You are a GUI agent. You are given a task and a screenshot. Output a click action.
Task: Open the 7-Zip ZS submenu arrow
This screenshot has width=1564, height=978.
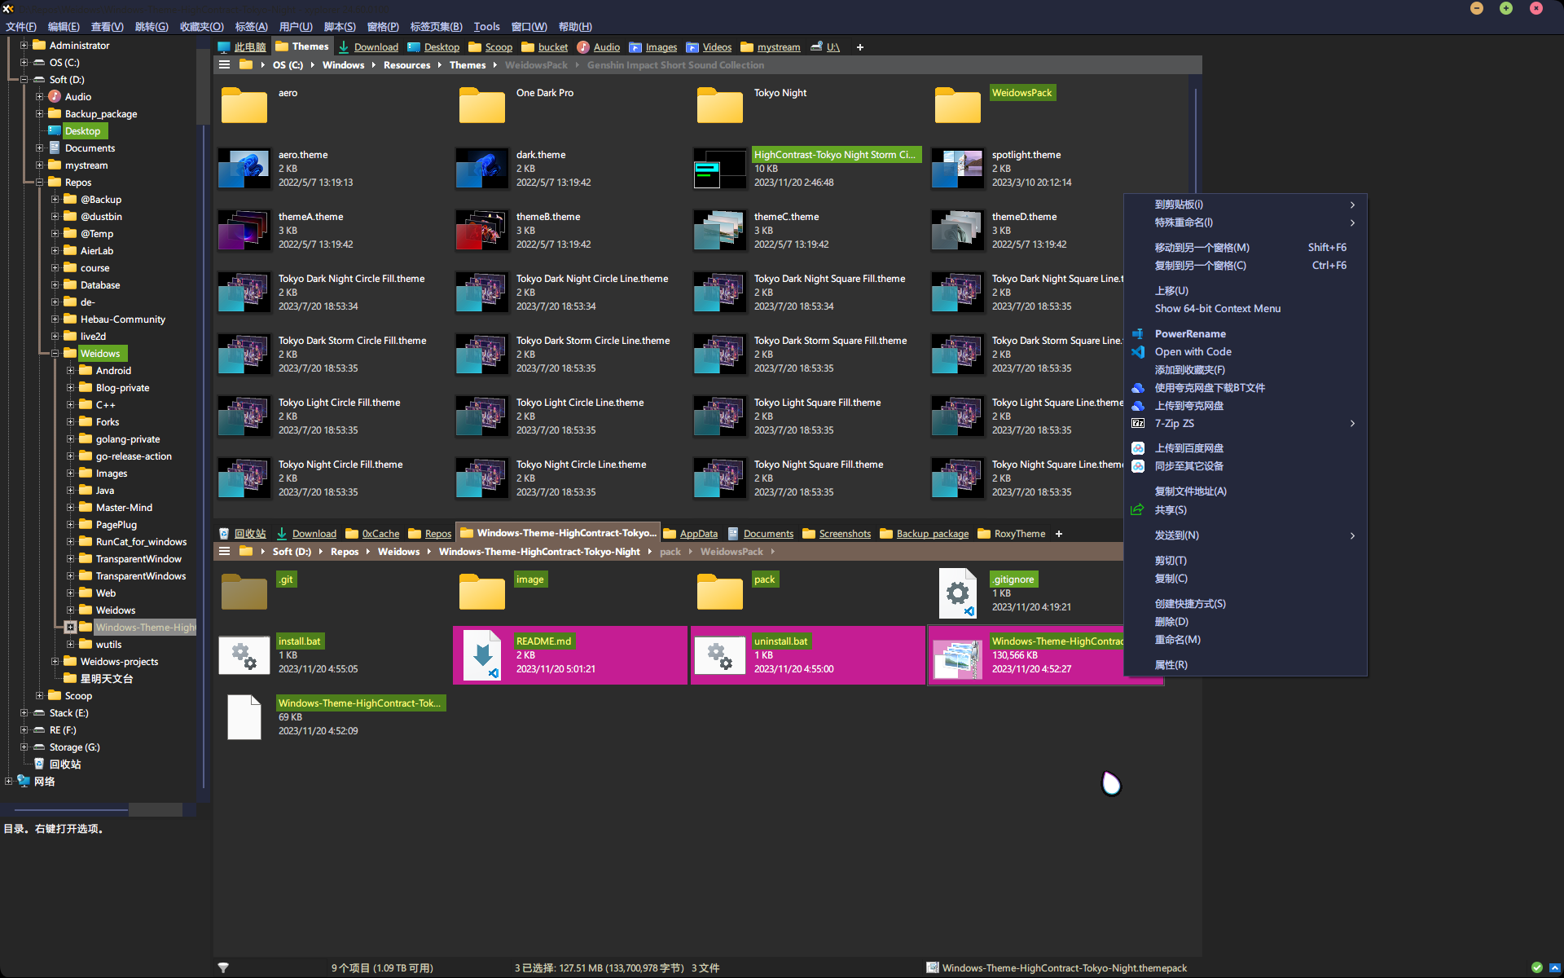[x=1352, y=424]
